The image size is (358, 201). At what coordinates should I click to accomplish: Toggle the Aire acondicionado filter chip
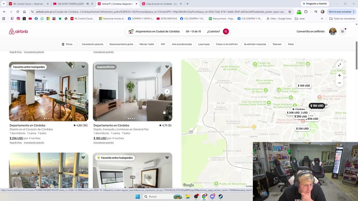(182, 44)
